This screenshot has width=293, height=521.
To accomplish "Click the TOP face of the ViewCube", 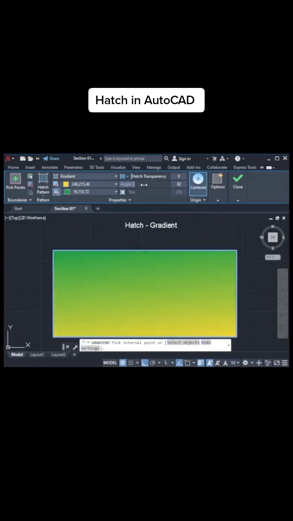I will click(273, 237).
